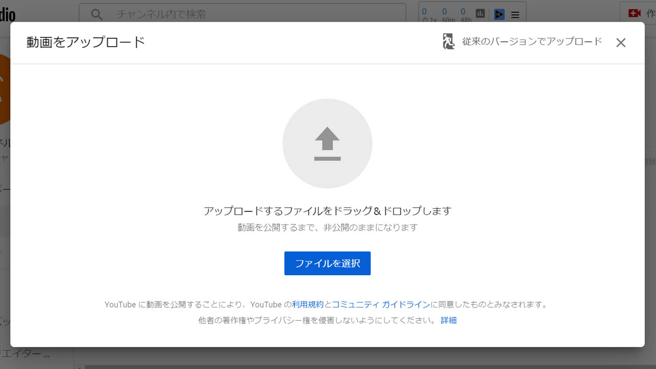Click the red camera create icon
The height and width of the screenshot is (369, 656).
[634, 13]
